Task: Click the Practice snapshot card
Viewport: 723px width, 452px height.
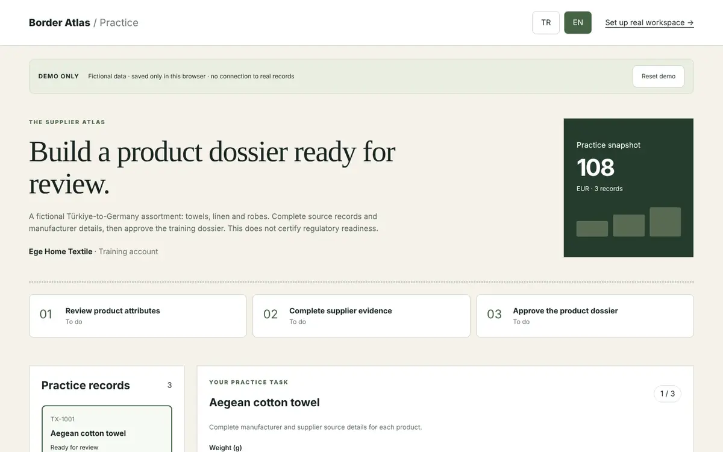Action: click(628, 188)
